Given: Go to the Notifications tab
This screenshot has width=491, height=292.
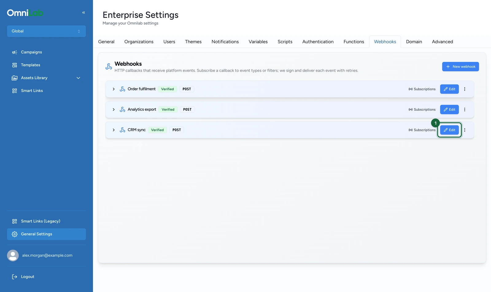Looking at the screenshot, I should point(225,42).
